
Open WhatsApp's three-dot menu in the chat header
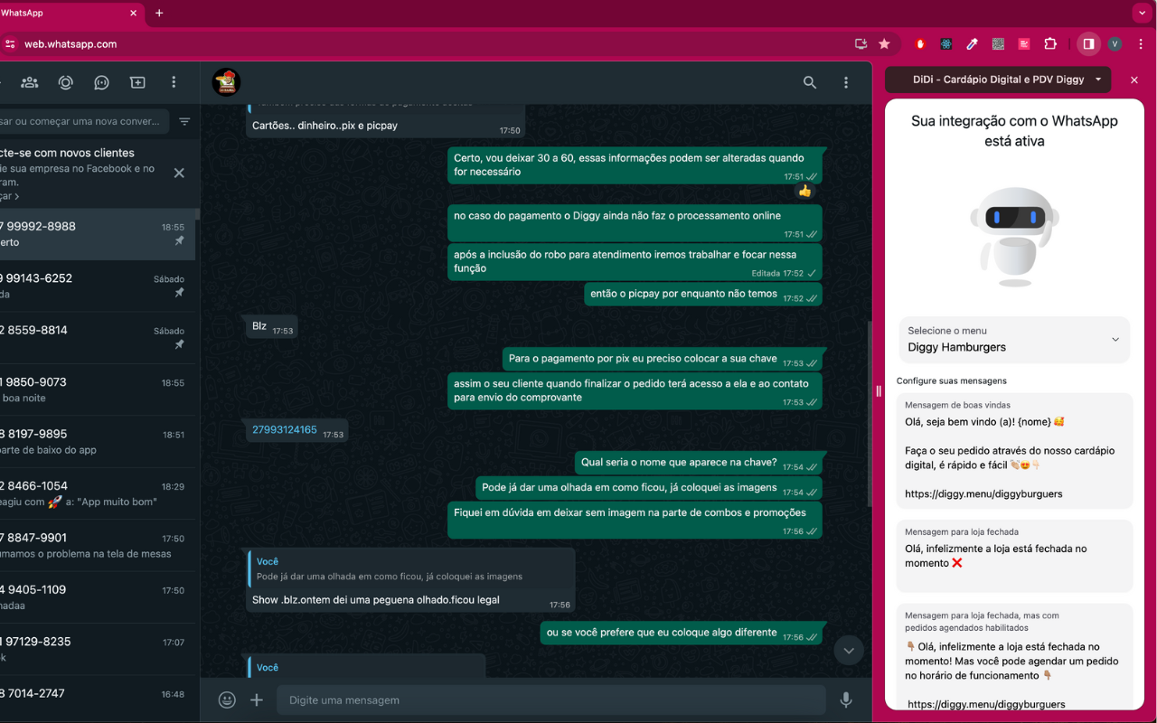[x=846, y=82]
